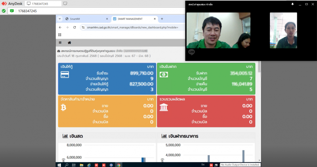This screenshot has width=317, height=167.
Task: Click the bar chart icon beside เงินสด
Action: pyautogui.click(x=65, y=136)
